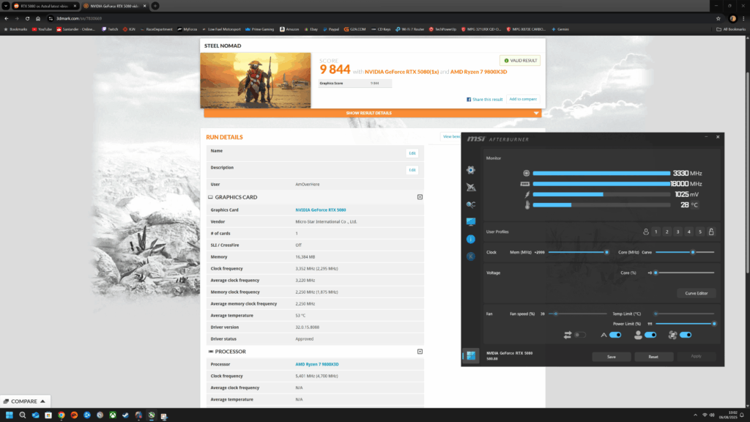Select user profile slot 2

(x=667, y=232)
